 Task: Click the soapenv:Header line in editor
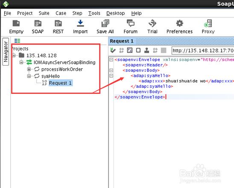pos(145,65)
